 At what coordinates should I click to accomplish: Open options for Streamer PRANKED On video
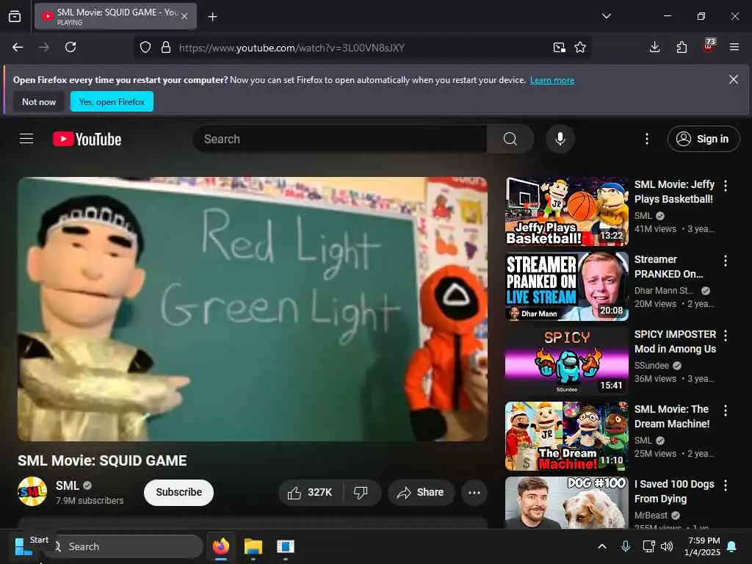coord(725,261)
